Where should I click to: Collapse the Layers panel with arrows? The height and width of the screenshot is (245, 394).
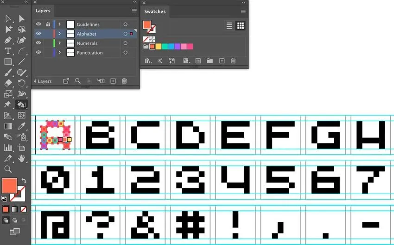pos(135,2)
